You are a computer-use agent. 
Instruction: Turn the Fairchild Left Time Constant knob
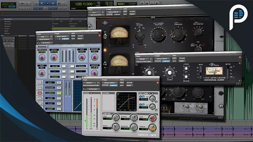(198, 32)
